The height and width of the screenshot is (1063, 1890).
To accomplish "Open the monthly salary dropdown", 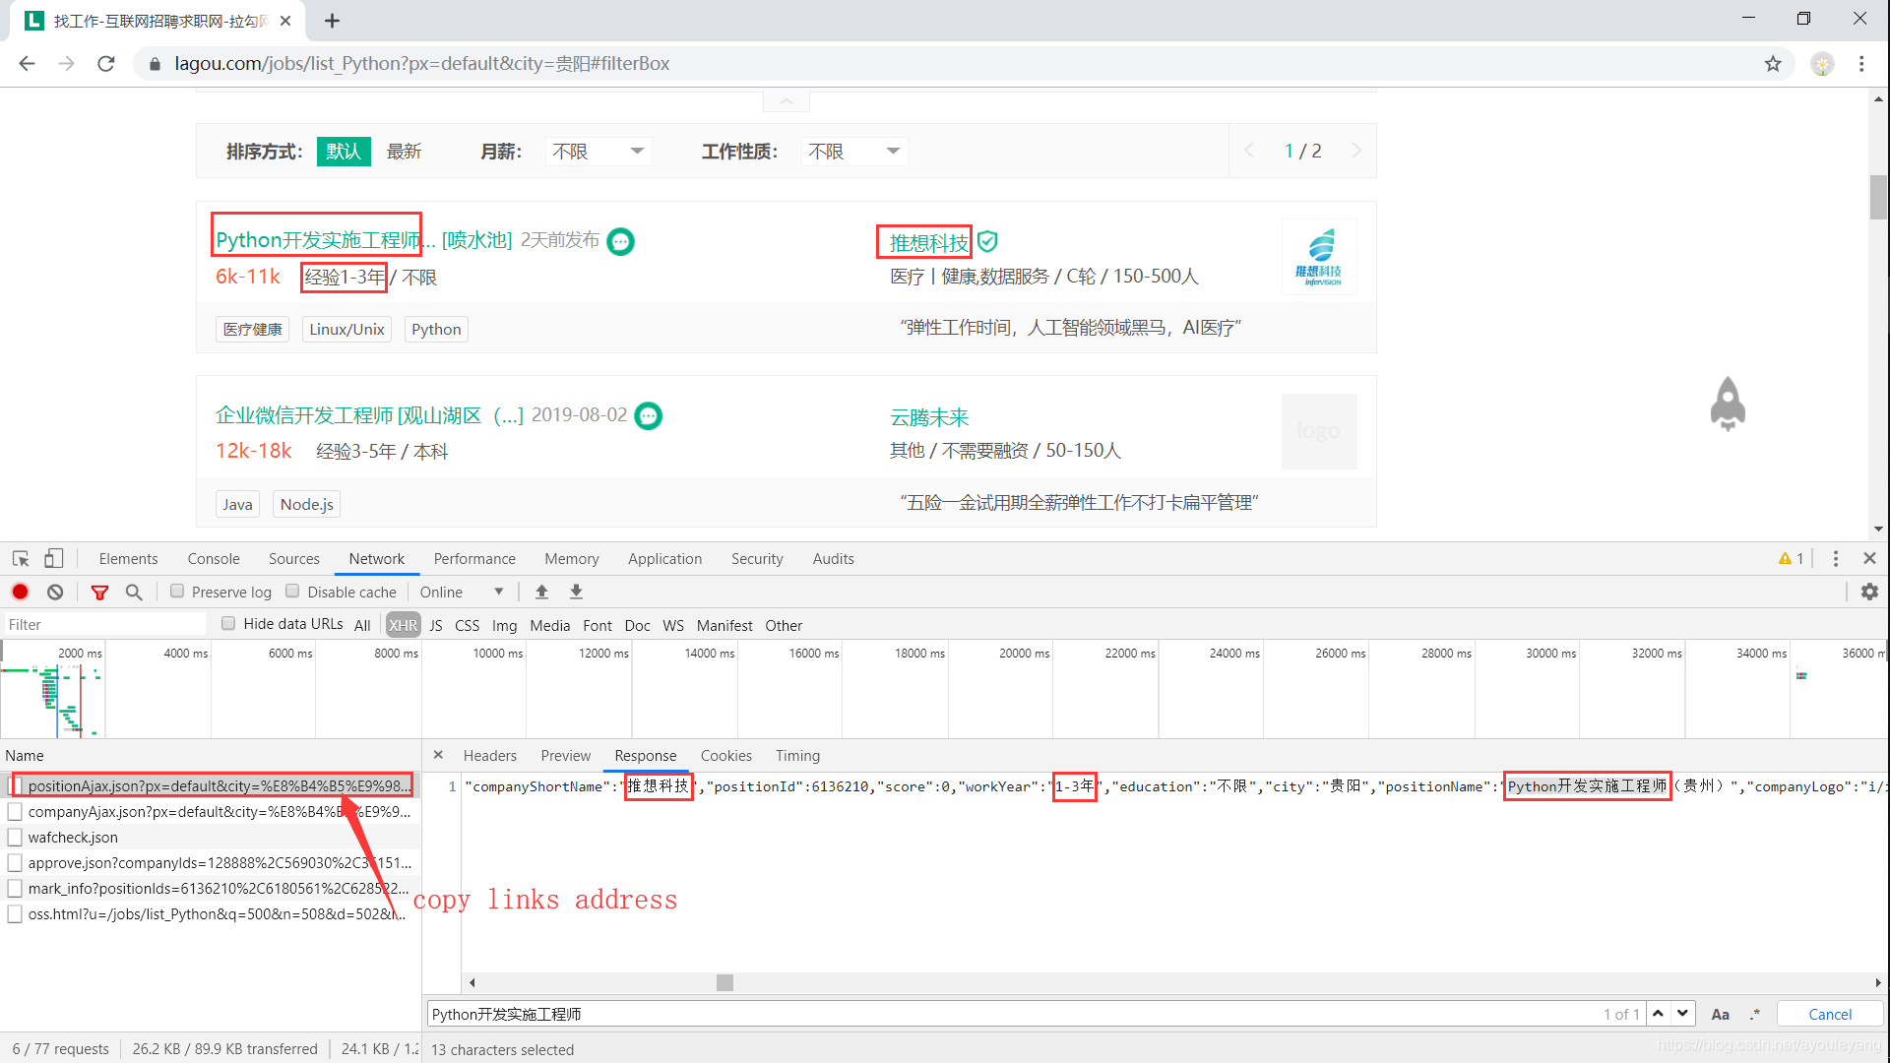I will tap(598, 152).
